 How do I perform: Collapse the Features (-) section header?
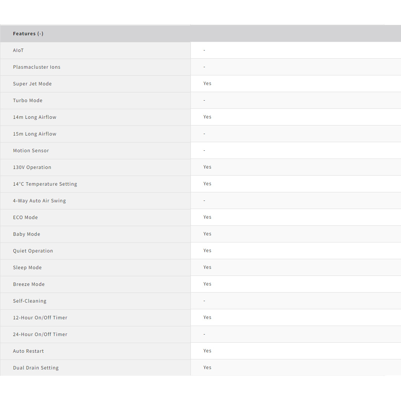[28, 34]
